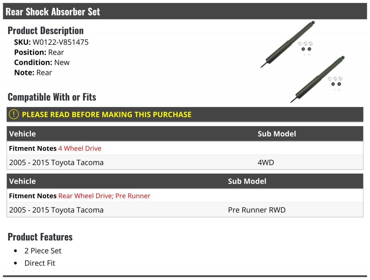
Task: Select the 4WD Toyota Tacoma row
Action: point(185,162)
